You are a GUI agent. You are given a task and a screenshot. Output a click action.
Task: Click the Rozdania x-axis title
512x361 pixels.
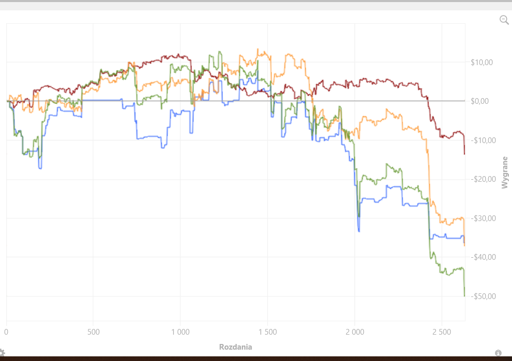coord(236,347)
